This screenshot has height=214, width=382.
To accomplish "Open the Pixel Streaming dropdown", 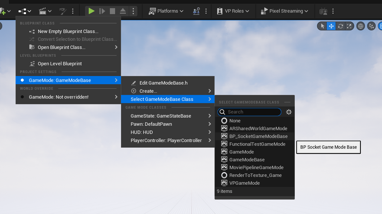I will click(x=285, y=11).
